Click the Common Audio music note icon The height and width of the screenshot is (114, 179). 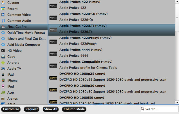[3, 21]
